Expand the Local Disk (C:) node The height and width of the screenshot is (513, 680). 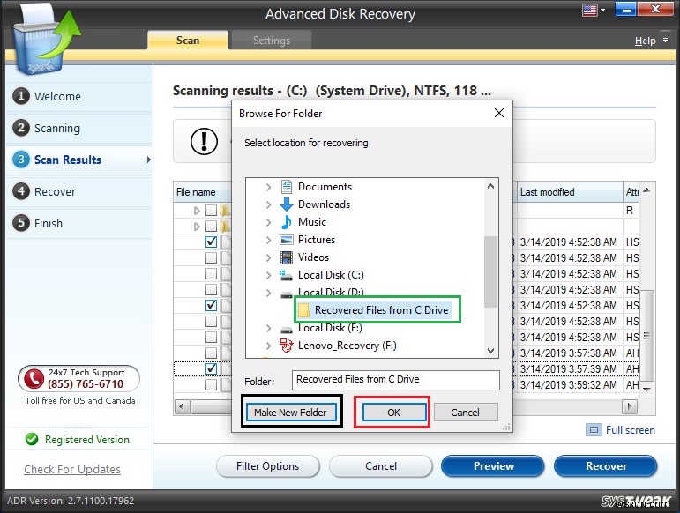pyautogui.click(x=268, y=275)
